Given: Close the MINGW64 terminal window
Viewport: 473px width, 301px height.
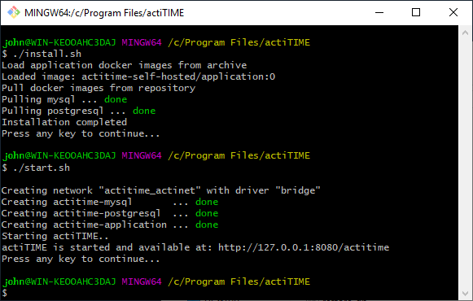Looking at the screenshot, I should click(453, 13).
